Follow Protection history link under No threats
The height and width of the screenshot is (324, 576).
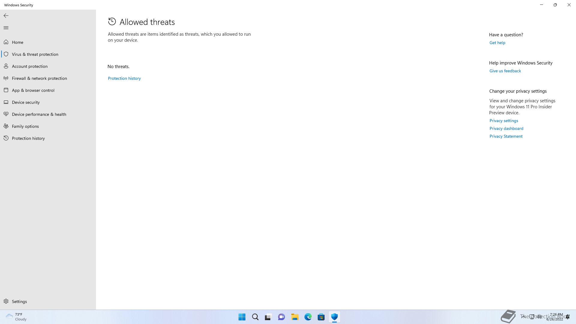click(124, 78)
